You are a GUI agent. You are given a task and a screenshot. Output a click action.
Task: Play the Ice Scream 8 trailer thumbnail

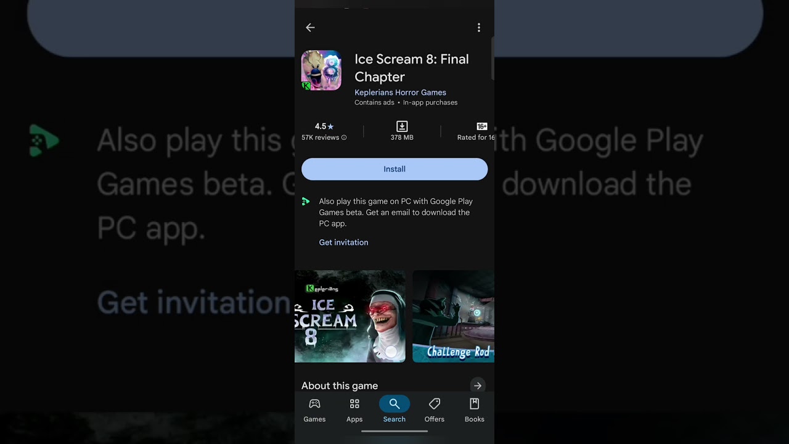pyautogui.click(x=350, y=316)
